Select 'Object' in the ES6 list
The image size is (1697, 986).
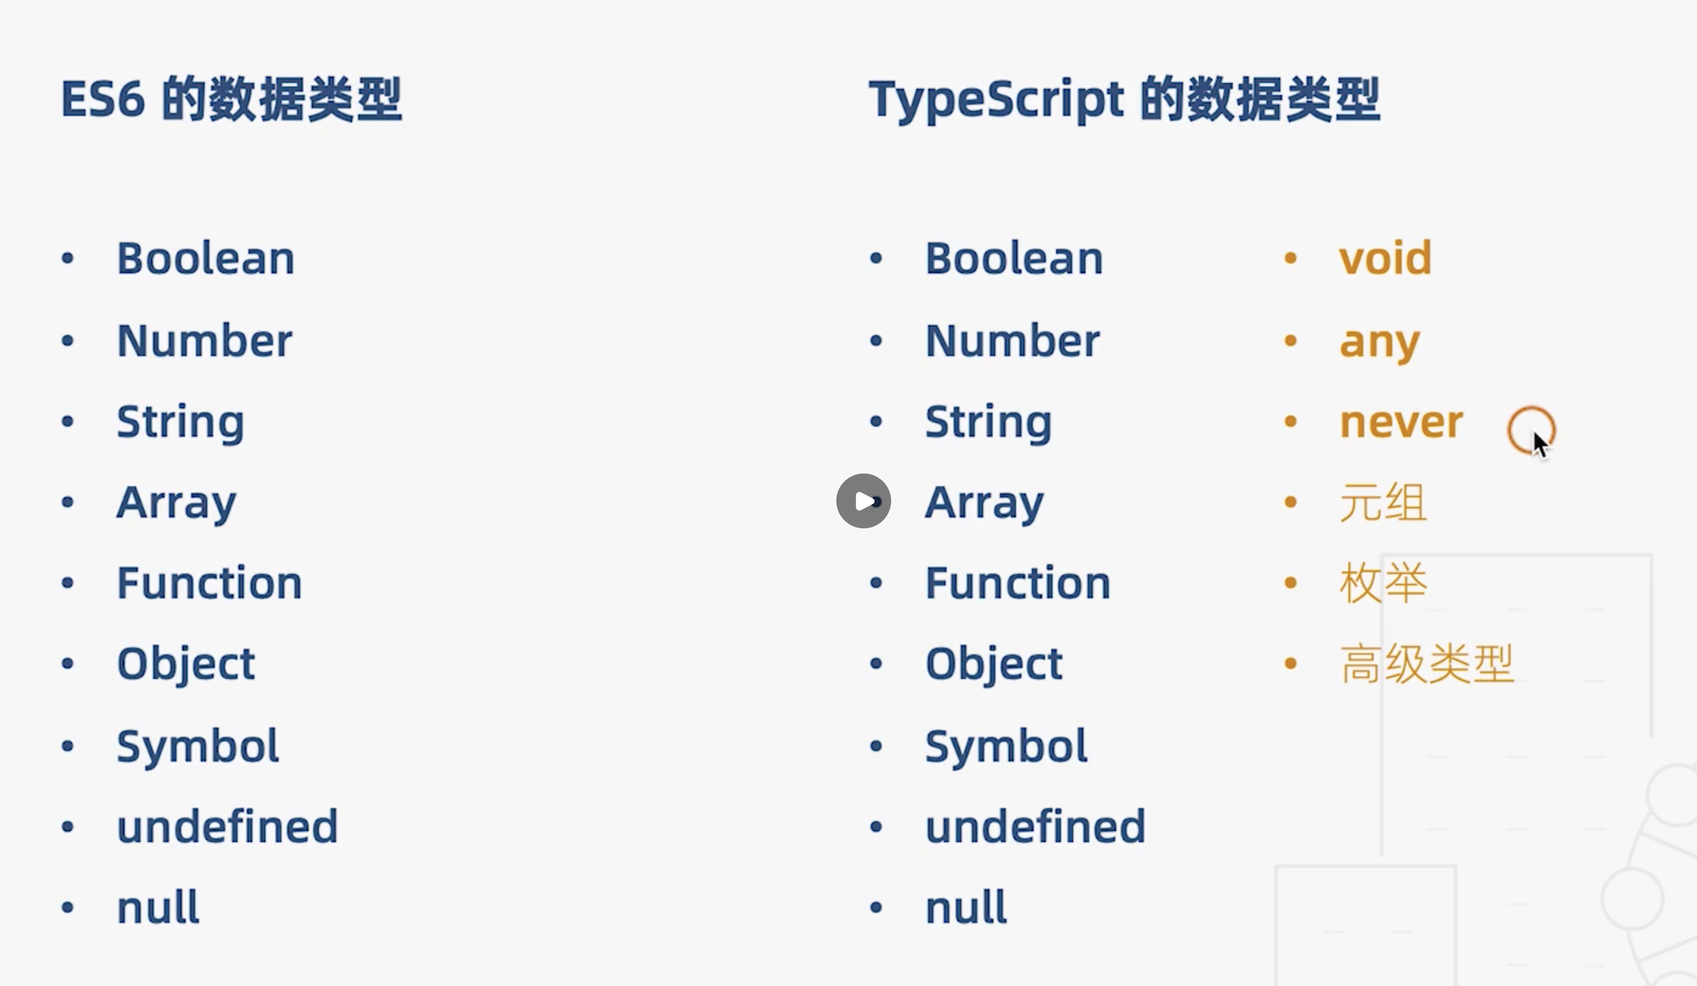click(x=186, y=665)
